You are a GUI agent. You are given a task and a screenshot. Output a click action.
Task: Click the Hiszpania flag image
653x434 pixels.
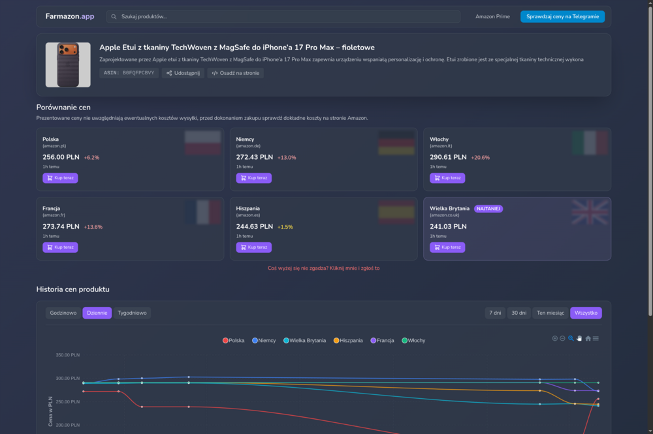coord(396,212)
